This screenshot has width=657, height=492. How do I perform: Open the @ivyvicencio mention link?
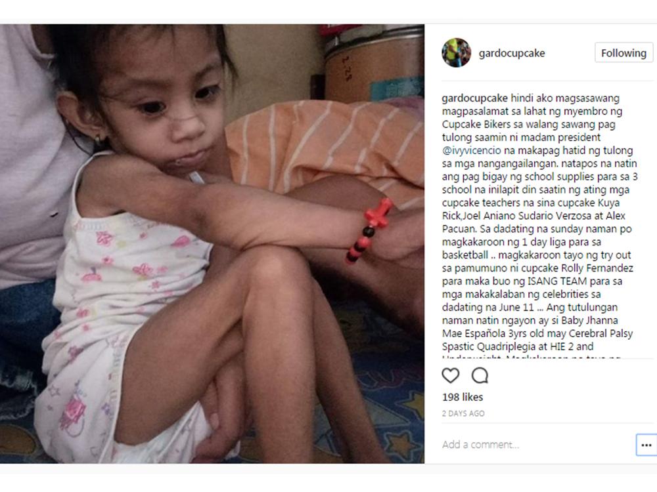click(471, 150)
